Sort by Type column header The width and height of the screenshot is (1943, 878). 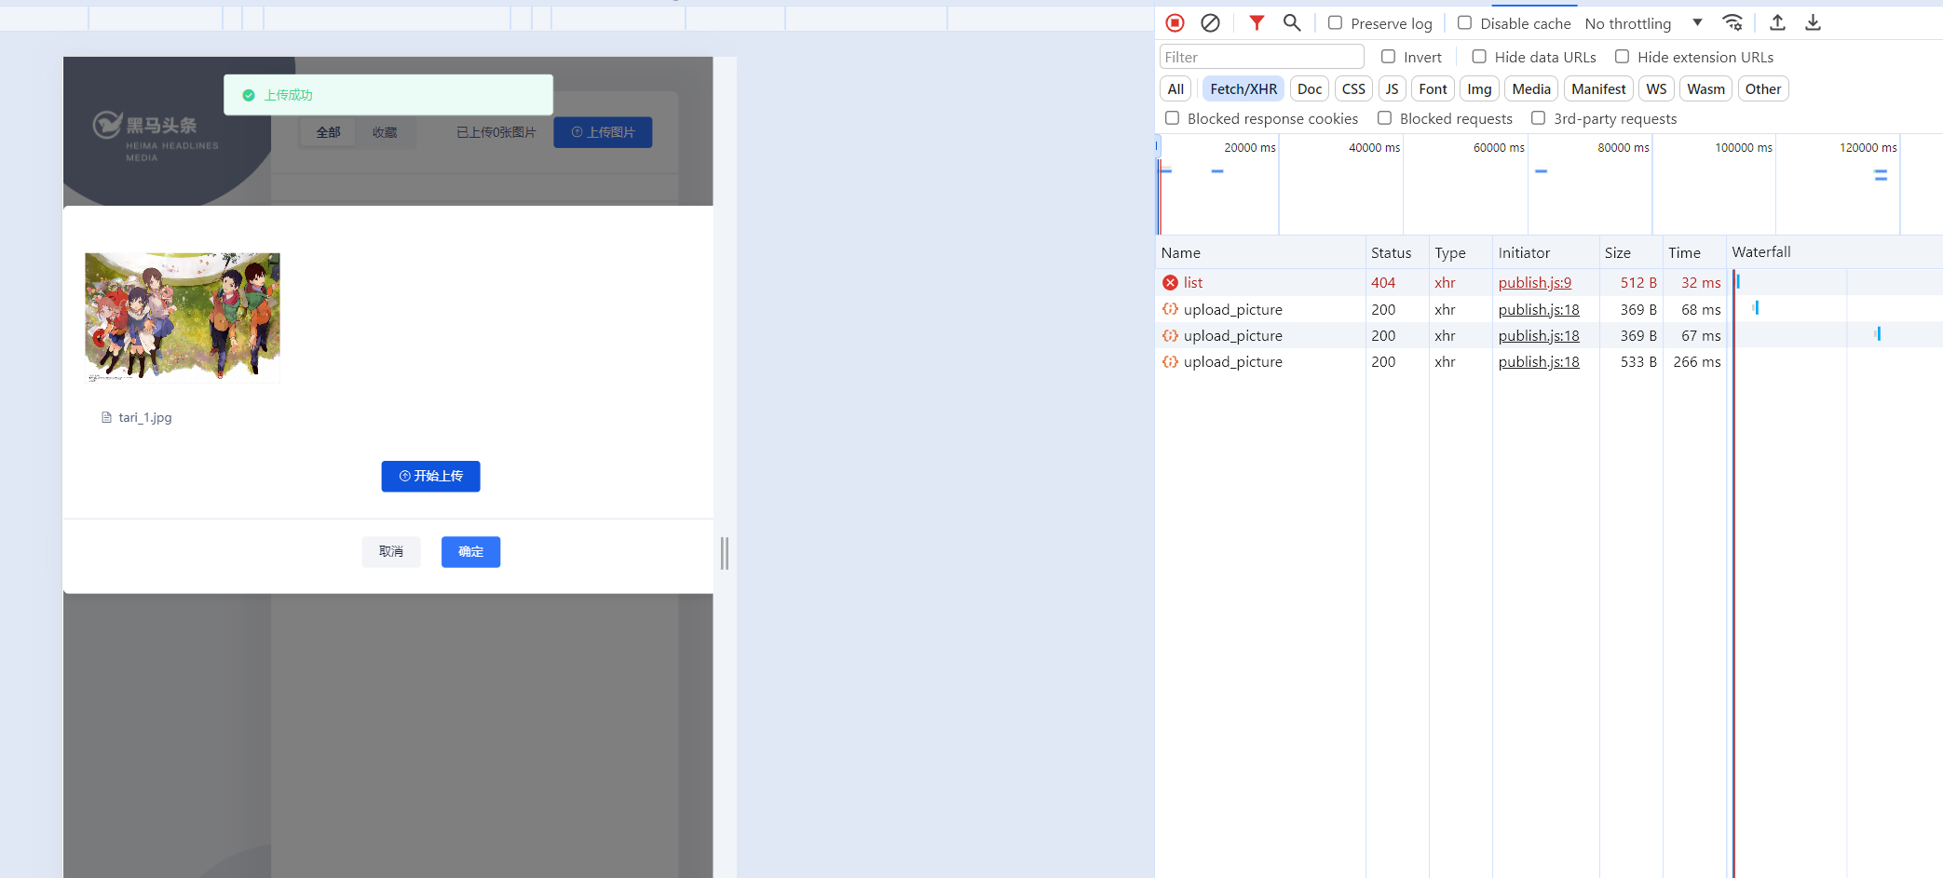[x=1461, y=253]
